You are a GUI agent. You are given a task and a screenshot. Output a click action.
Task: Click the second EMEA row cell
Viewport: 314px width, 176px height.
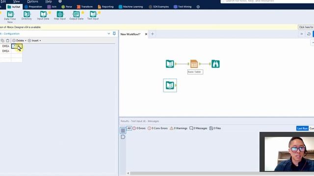5,51
